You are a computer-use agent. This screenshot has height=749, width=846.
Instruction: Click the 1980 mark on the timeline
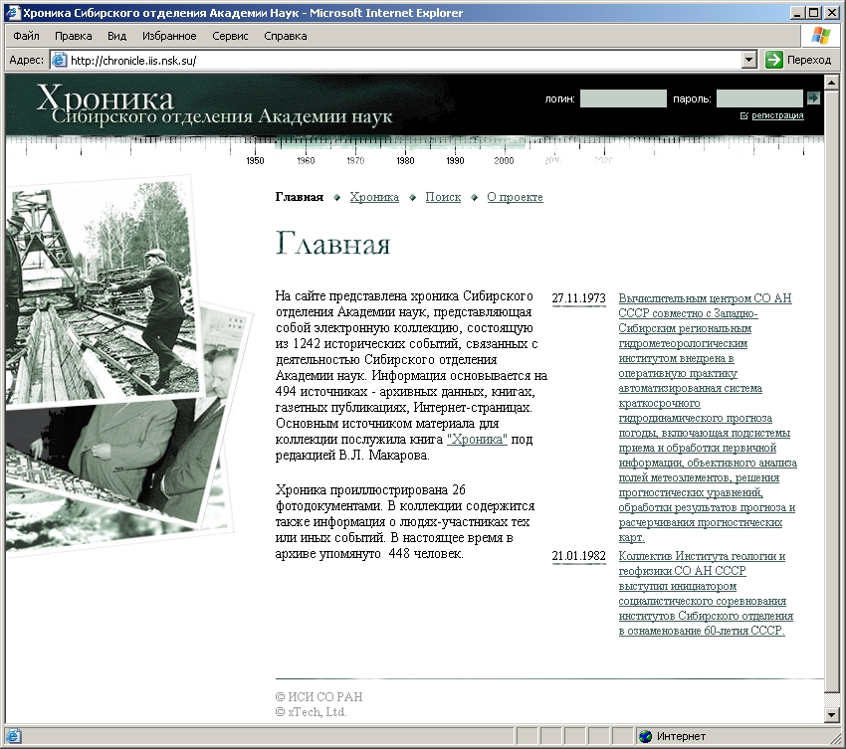[x=405, y=160]
